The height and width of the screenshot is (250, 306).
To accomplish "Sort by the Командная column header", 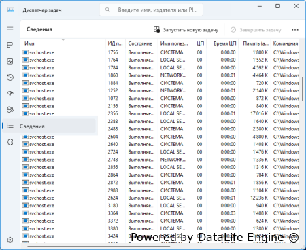I will click(x=285, y=43).
